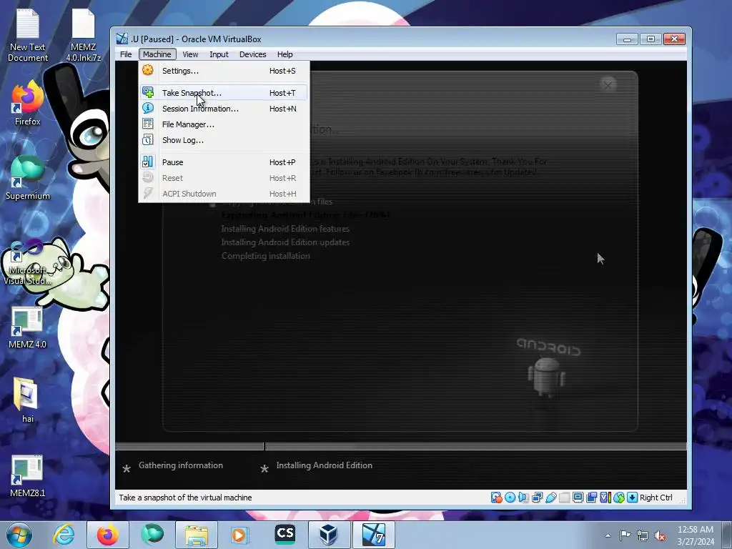Open the Windows Start menu

pyautogui.click(x=19, y=535)
